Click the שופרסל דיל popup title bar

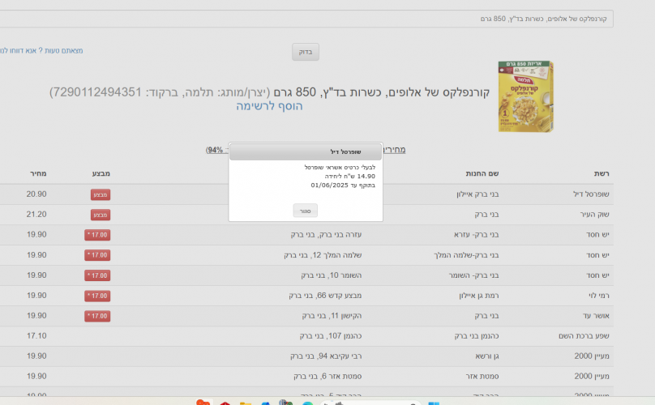click(x=306, y=151)
